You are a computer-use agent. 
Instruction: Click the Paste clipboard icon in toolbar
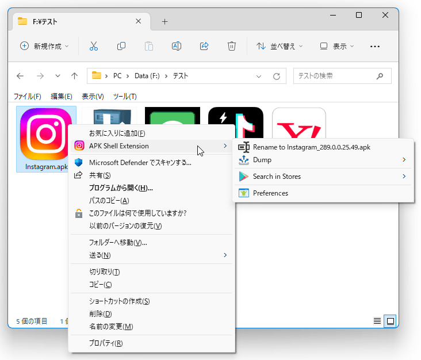(149, 46)
